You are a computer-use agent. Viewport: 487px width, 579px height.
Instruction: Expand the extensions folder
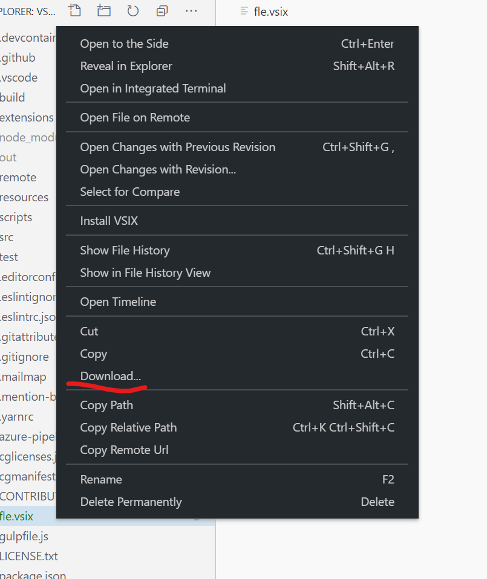pyautogui.click(x=27, y=117)
